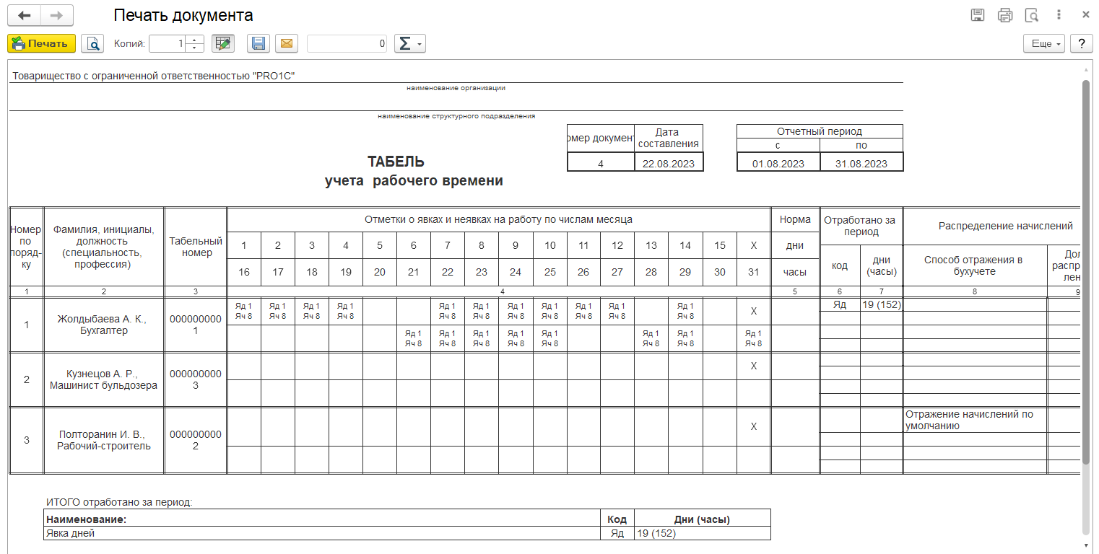1099x554 pixels.
Task: Select period end cell 31.08.2023
Action: click(861, 164)
